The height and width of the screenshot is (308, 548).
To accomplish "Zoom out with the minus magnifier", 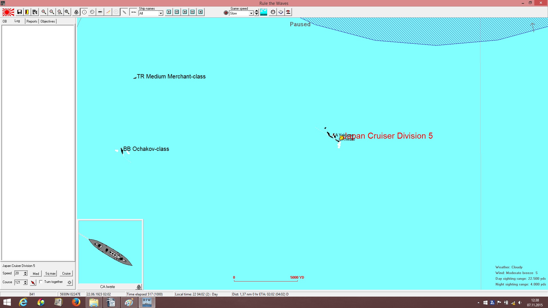I will point(52,12).
